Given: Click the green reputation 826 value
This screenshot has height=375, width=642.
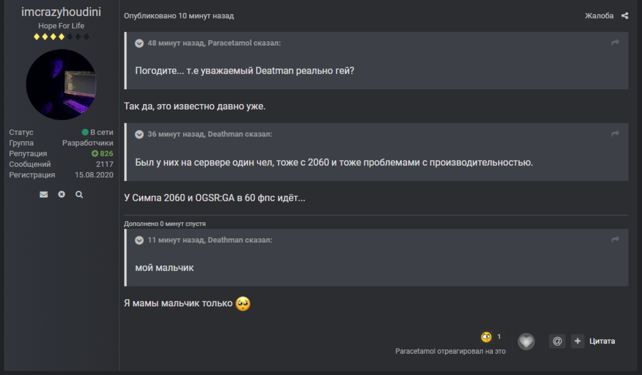Looking at the screenshot, I should coord(103,154).
